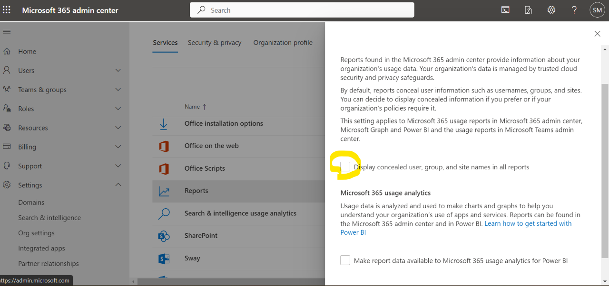This screenshot has height=286, width=609.
Task: Open the help question mark icon
Action: [574, 10]
